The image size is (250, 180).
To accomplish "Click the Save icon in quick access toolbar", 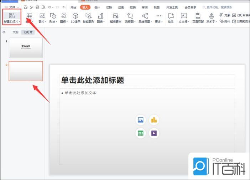I will [26, 7].
